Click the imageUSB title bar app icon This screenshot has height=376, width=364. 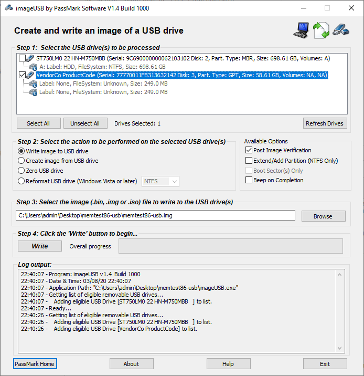9,8
